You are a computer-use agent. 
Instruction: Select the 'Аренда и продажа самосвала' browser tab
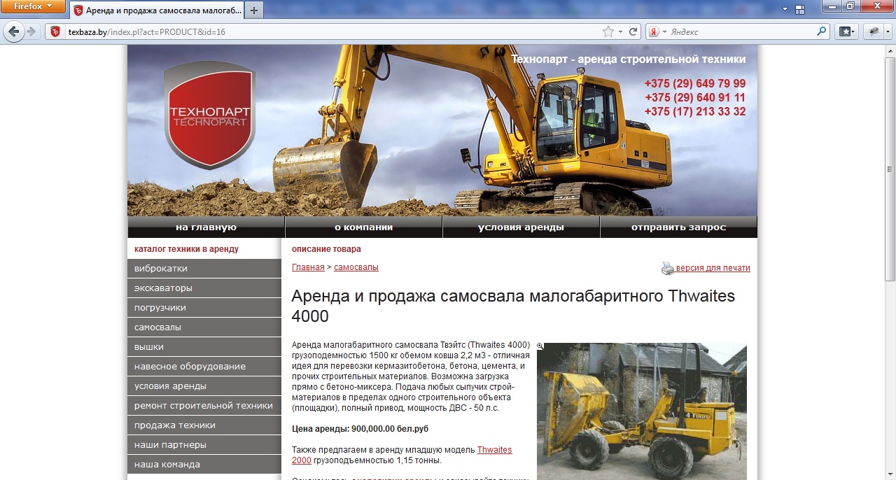pos(157,10)
